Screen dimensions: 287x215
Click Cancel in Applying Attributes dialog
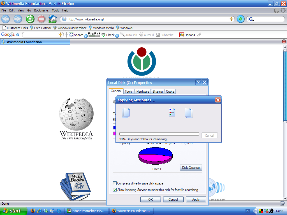(209, 135)
